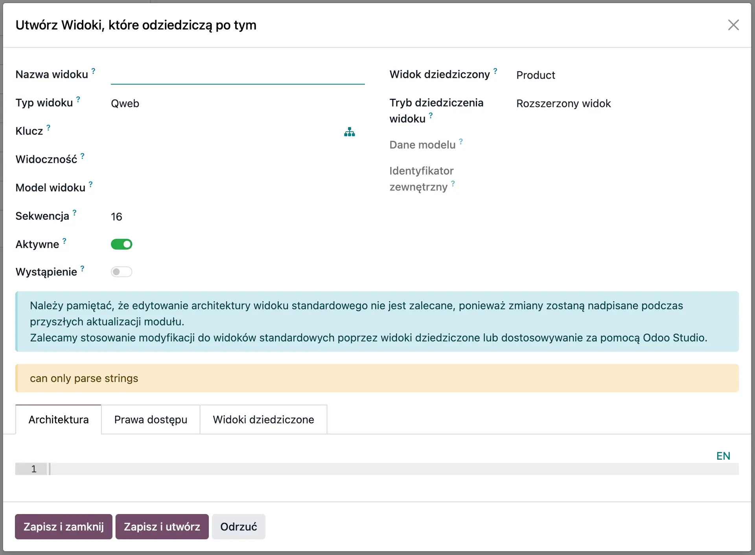Click the help icon beside Identyfikator zewnętrzny
The width and height of the screenshot is (755, 555).
[453, 184]
